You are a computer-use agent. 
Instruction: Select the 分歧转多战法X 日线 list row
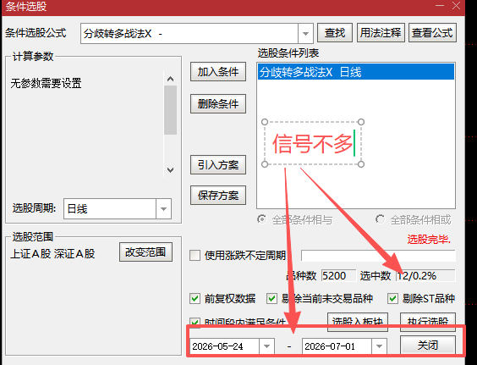coord(356,72)
